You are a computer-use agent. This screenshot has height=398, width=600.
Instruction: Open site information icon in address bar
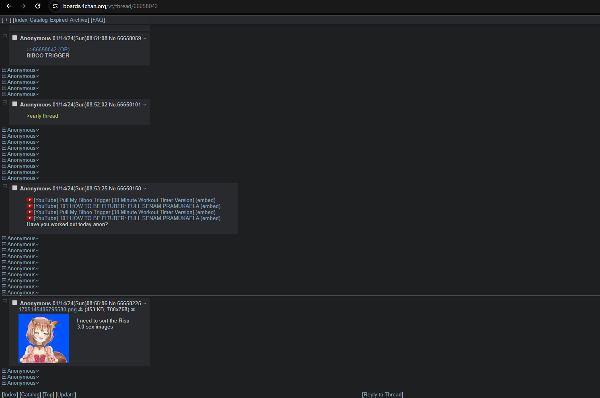[x=55, y=6]
